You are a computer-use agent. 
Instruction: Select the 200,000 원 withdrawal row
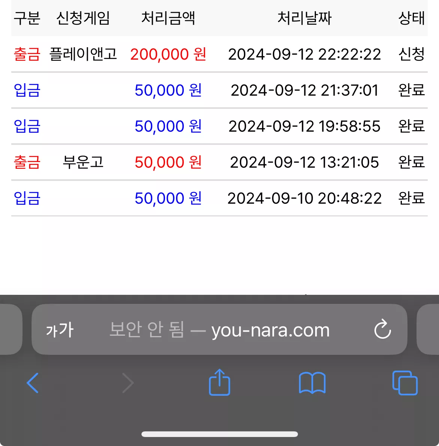[x=219, y=54]
